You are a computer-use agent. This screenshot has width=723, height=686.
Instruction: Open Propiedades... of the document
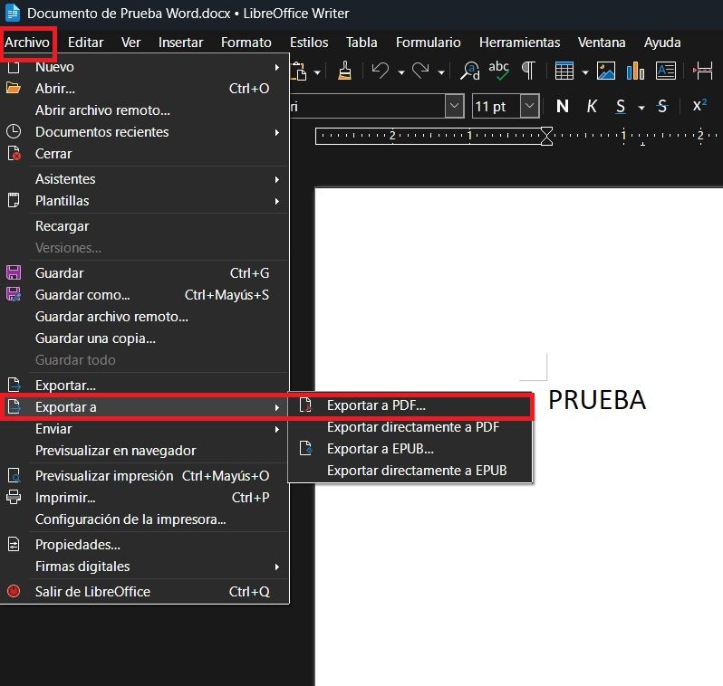pos(144,545)
